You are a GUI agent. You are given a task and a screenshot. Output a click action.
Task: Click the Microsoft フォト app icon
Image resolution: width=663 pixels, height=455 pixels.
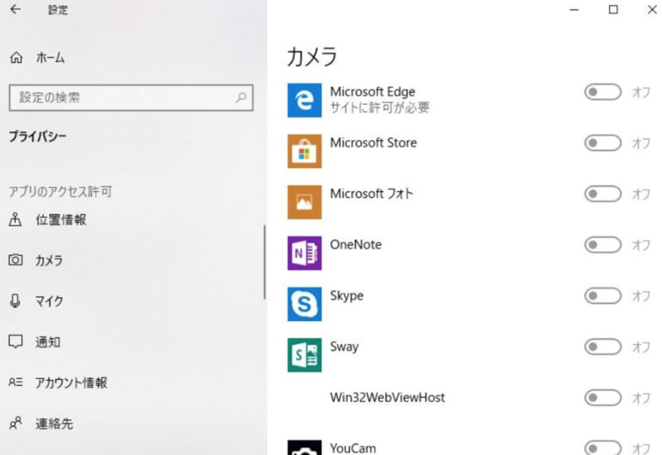click(305, 202)
